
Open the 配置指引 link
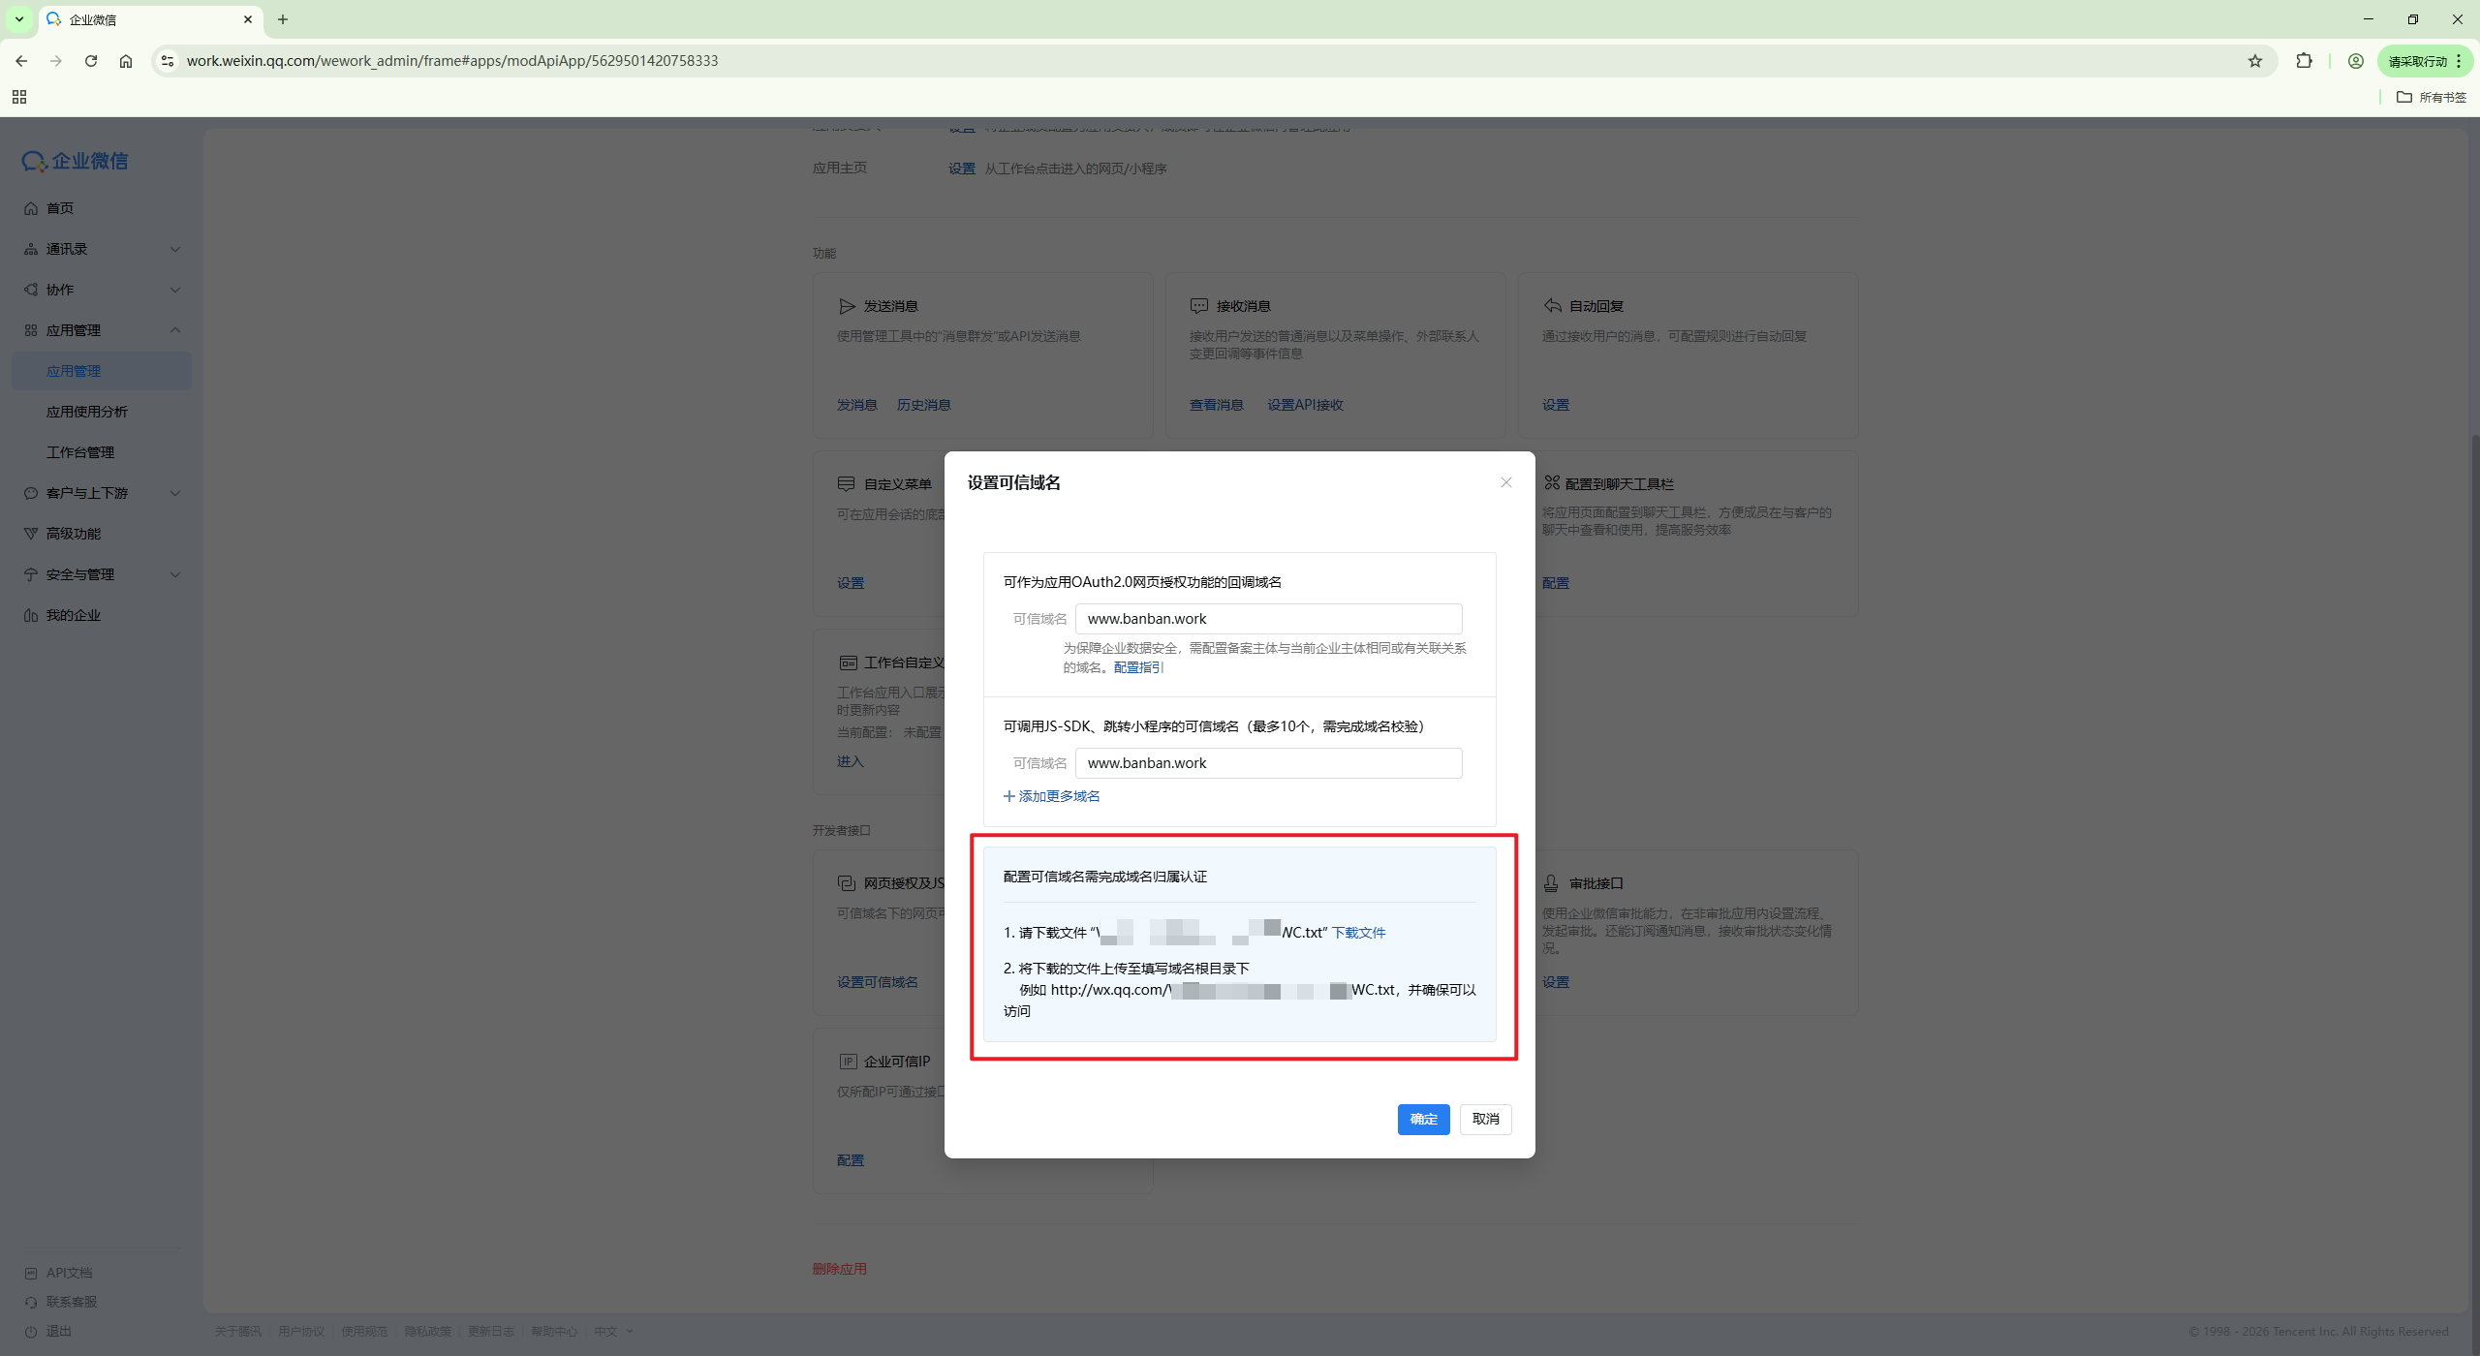[1138, 667]
